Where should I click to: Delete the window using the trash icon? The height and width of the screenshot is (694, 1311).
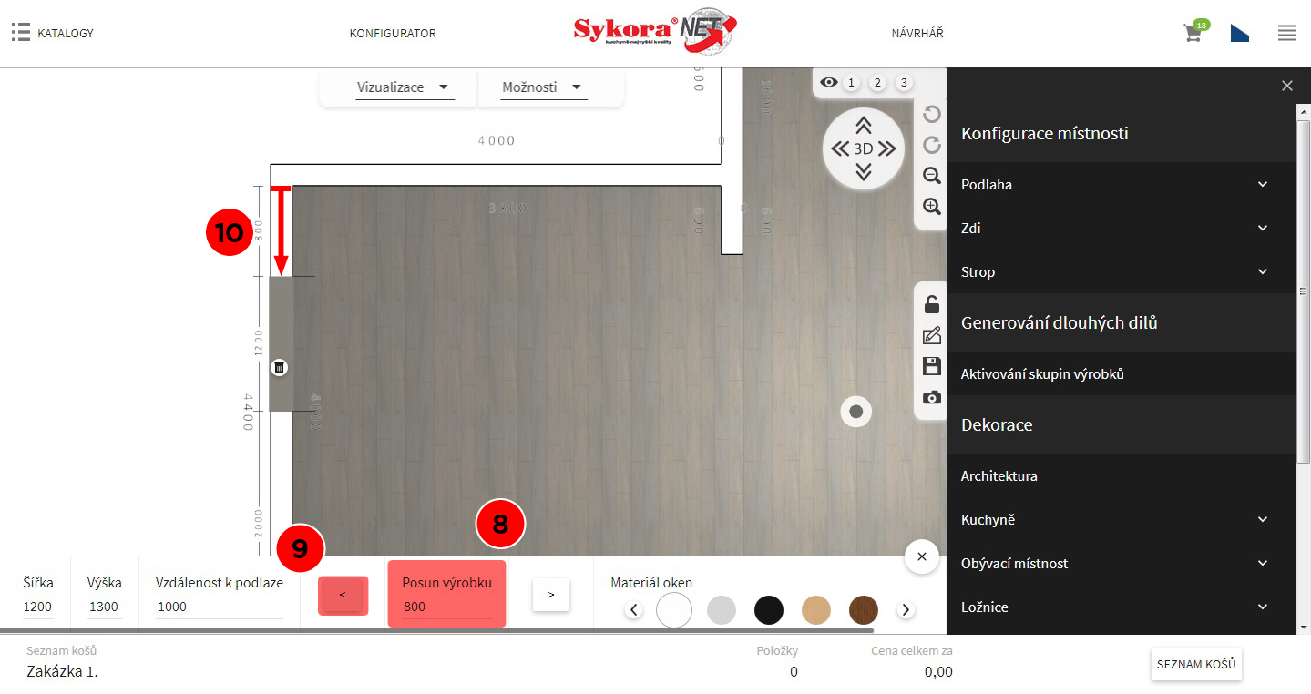point(280,368)
